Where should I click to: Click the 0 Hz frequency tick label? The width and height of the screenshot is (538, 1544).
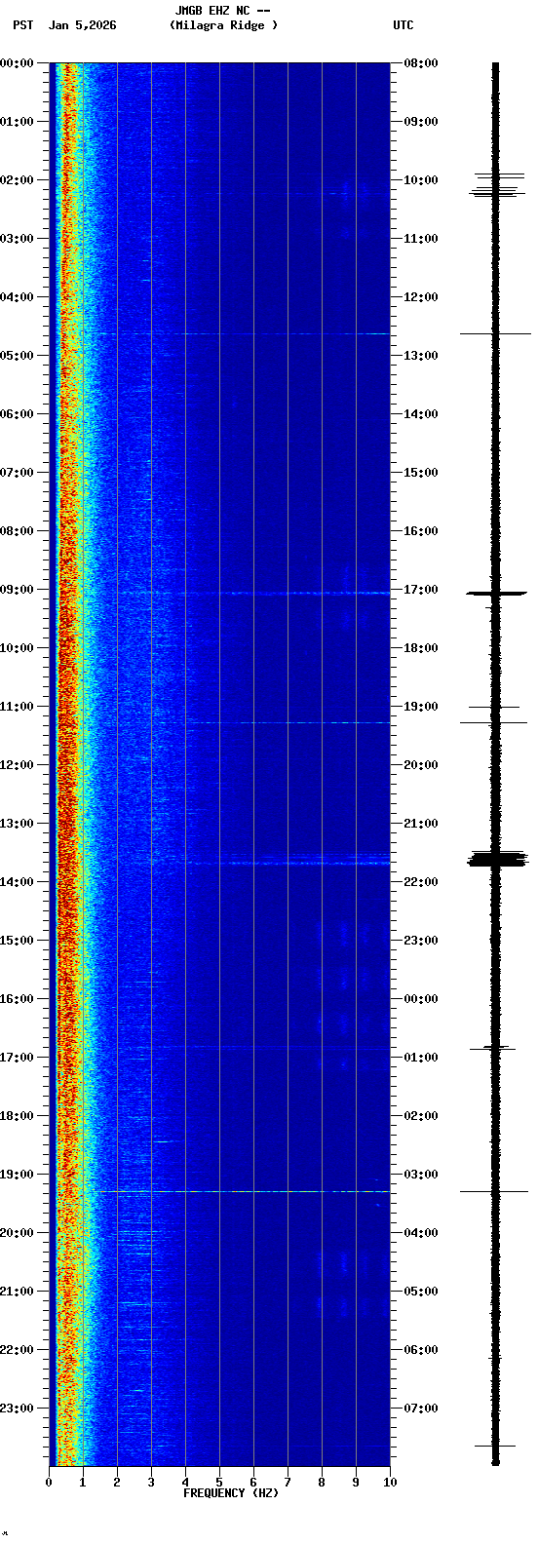click(x=49, y=1483)
